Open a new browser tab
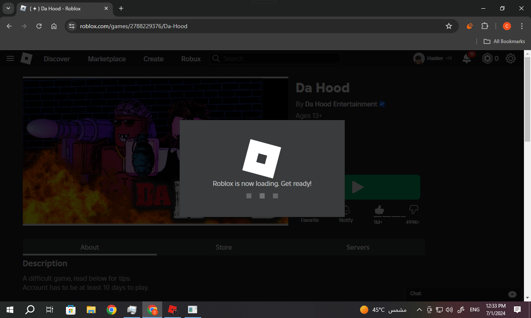This screenshot has width=531, height=318. 121,8
